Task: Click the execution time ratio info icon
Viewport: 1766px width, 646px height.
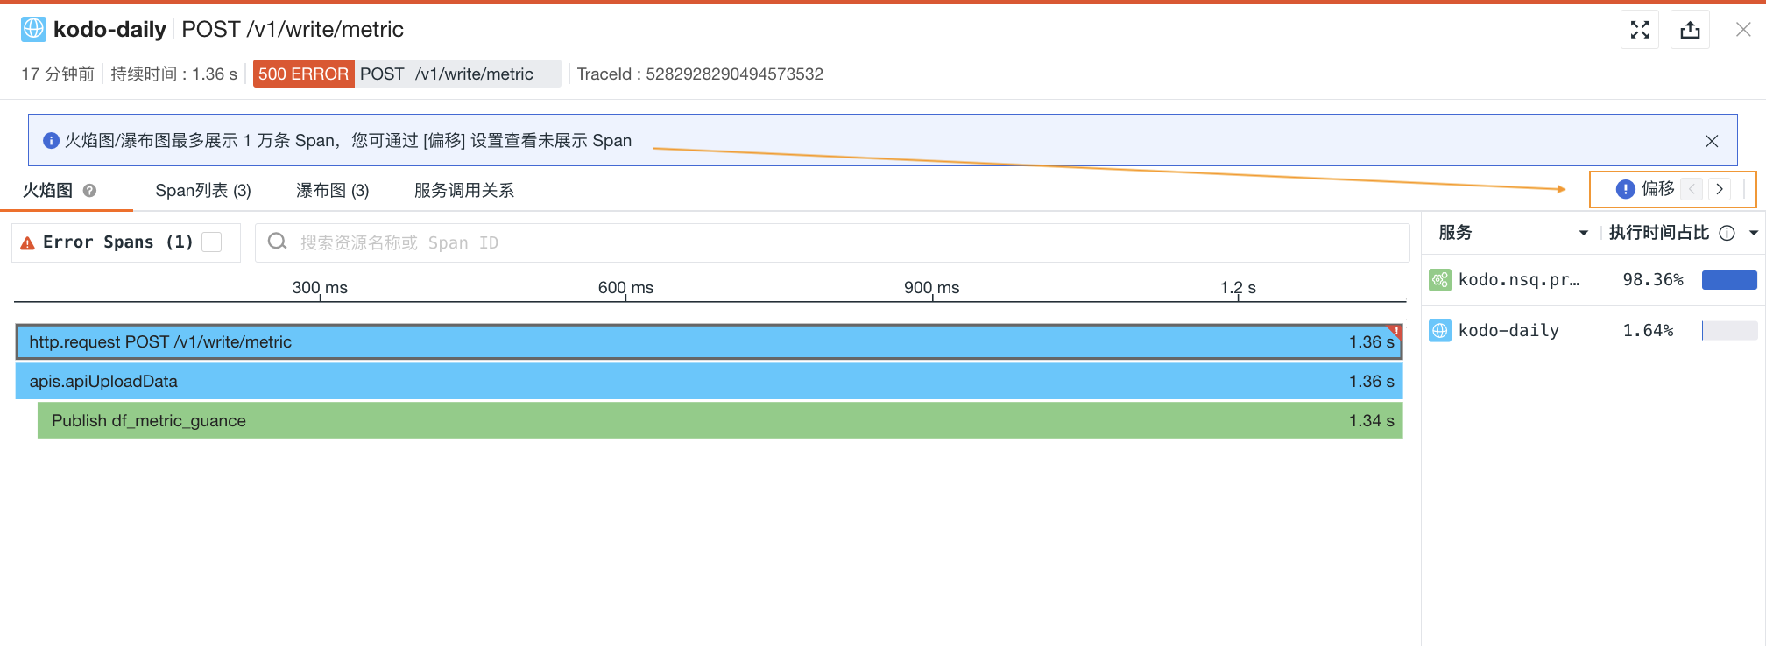Action: 1727,233
